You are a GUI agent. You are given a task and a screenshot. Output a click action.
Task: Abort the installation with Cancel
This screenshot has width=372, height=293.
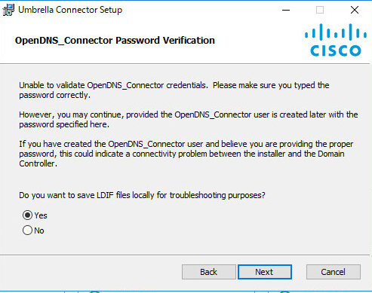pyautogui.click(x=334, y=272)
